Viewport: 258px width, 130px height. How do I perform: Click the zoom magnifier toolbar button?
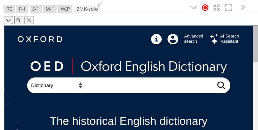[19, 20]
